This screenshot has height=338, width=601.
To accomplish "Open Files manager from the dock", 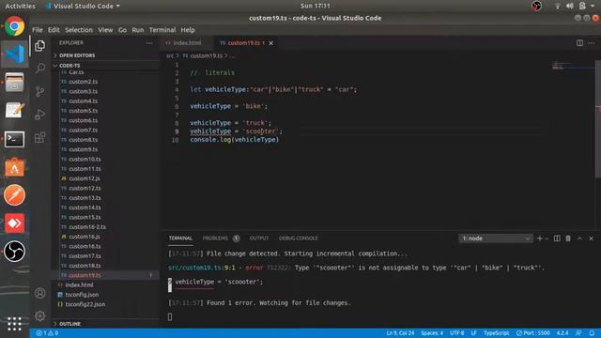I will point(15,83).
